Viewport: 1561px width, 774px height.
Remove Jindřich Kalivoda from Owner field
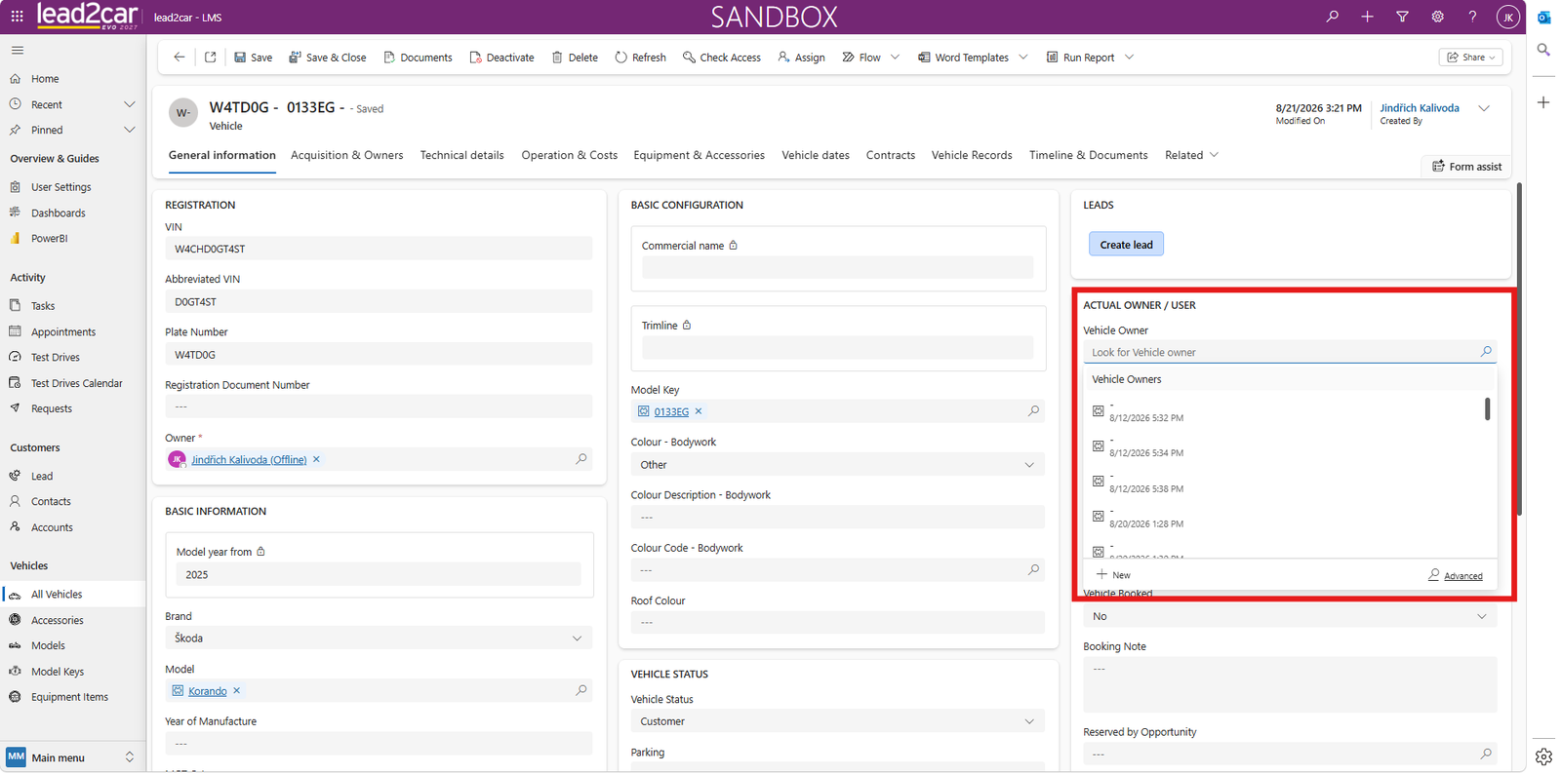tap(316, 459)
